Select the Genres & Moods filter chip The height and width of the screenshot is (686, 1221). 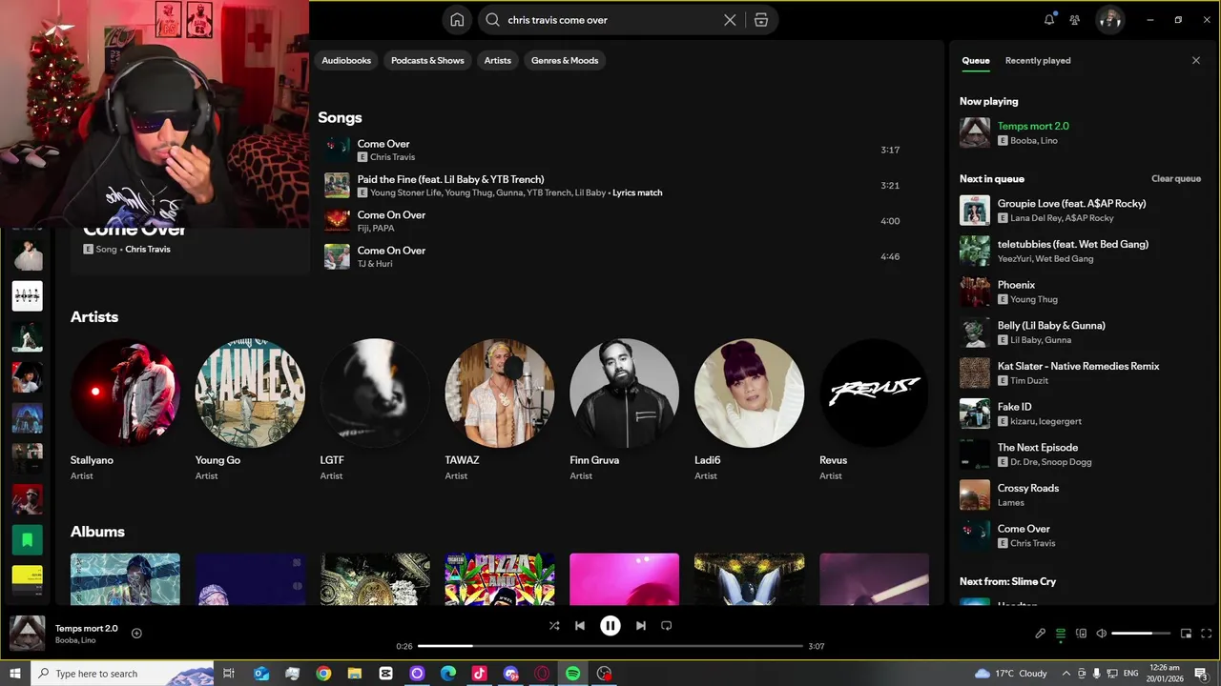tap(565, 60)
